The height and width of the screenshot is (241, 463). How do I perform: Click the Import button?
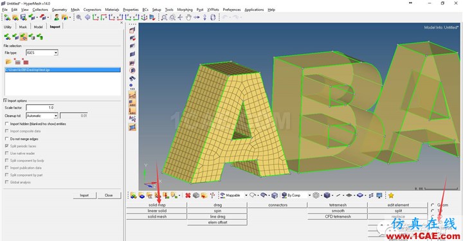point(84,195)
